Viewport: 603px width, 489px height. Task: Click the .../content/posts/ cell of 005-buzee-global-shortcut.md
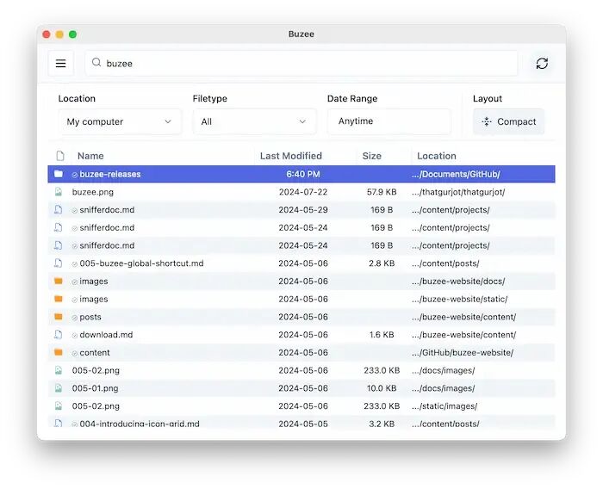[x=445, y=263]
